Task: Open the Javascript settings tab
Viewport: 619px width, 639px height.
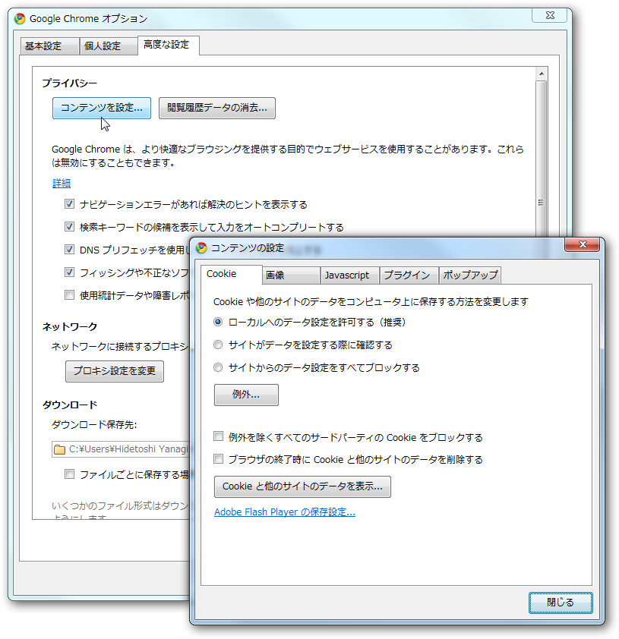Action: (349, 275)
